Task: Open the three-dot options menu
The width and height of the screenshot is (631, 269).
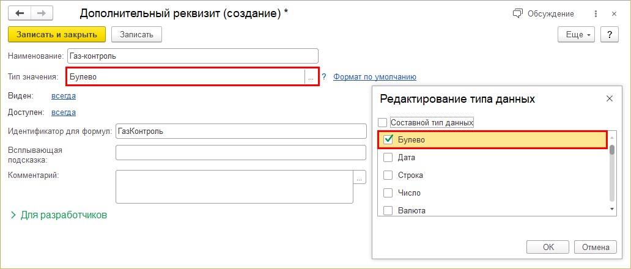Action: (596, 13)
